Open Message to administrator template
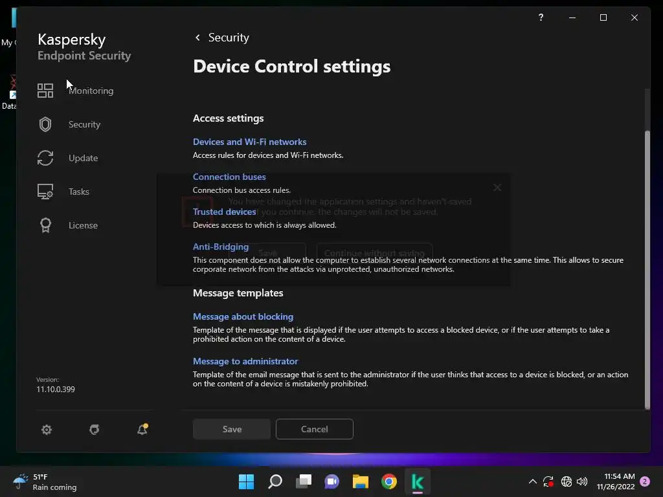 [245, 361]
